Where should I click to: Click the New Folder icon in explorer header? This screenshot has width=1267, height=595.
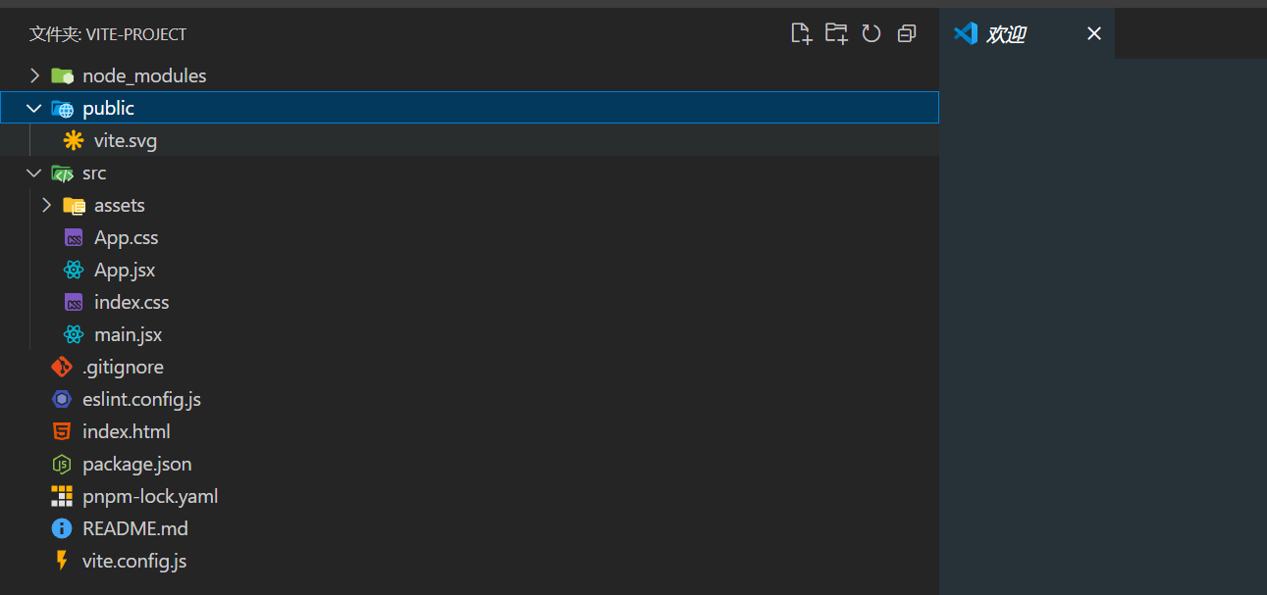[836, 34]
